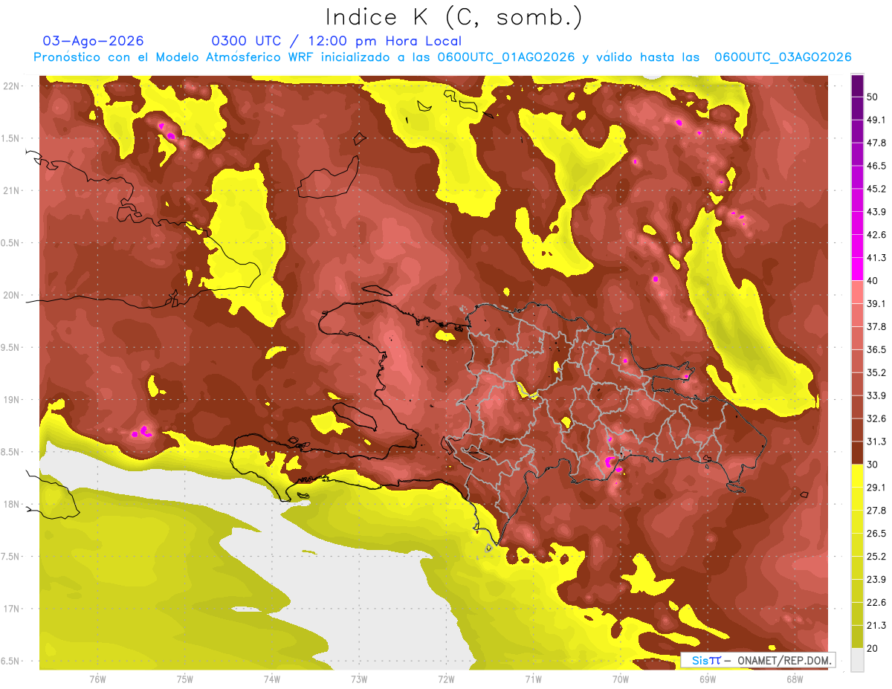The height and width of the screenshot is (689, 892).
Task: Click the "0300 UTC / 12:00 pm Hora Local" text
Action: pos(337,41)
